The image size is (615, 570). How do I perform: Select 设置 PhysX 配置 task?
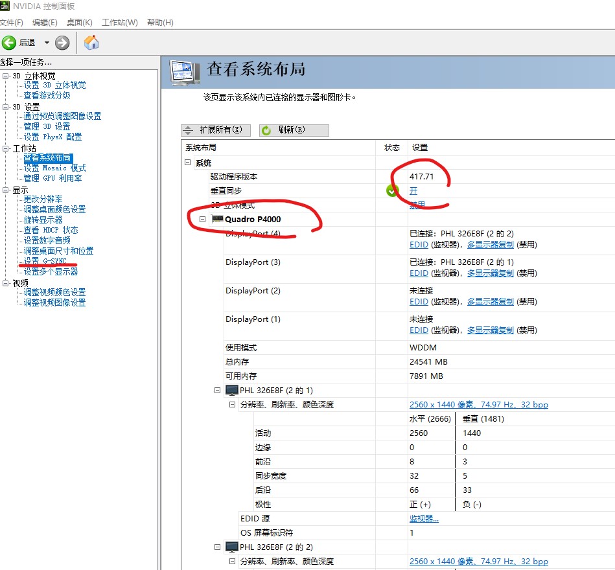pos(52,137)
